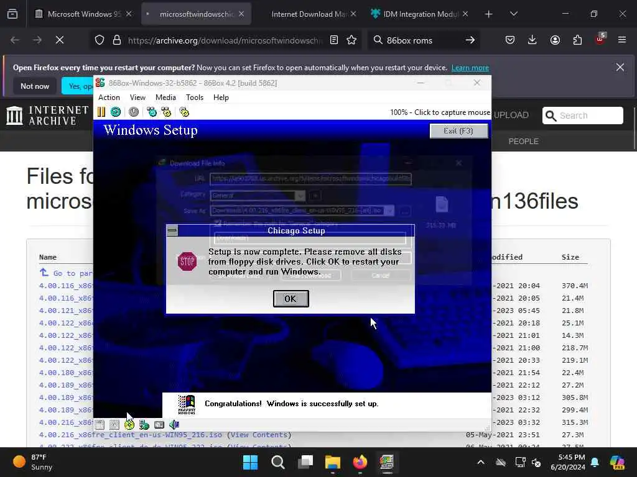This screenshot has height=477, width=637.
Task: Open the Tools menu in 86Box
Action: [195, 98]
